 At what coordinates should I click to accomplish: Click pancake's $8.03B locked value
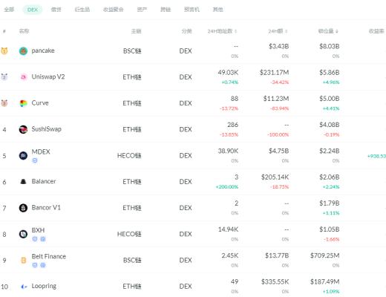329,46
